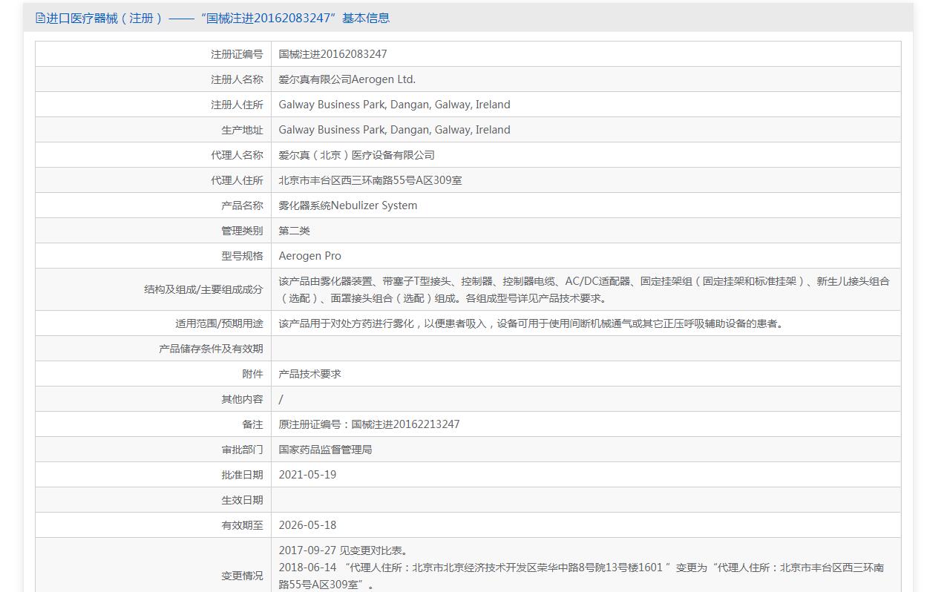The image size is (927, 592).
Task: Click the 注册人住所 label
Action: tap(237, 105)
